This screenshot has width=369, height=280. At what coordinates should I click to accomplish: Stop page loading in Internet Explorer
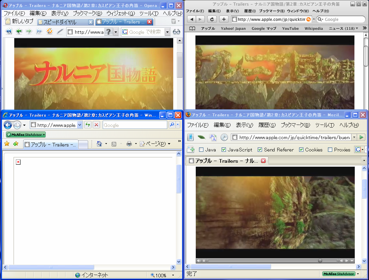click(x=96, y=125)
